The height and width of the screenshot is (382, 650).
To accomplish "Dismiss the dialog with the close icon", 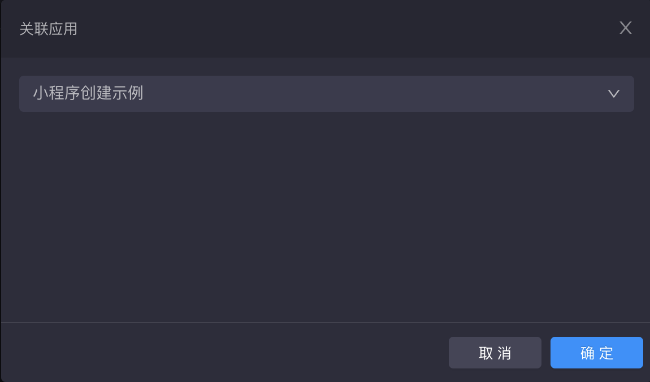I will pyautogui.click(x=625, y=28).
